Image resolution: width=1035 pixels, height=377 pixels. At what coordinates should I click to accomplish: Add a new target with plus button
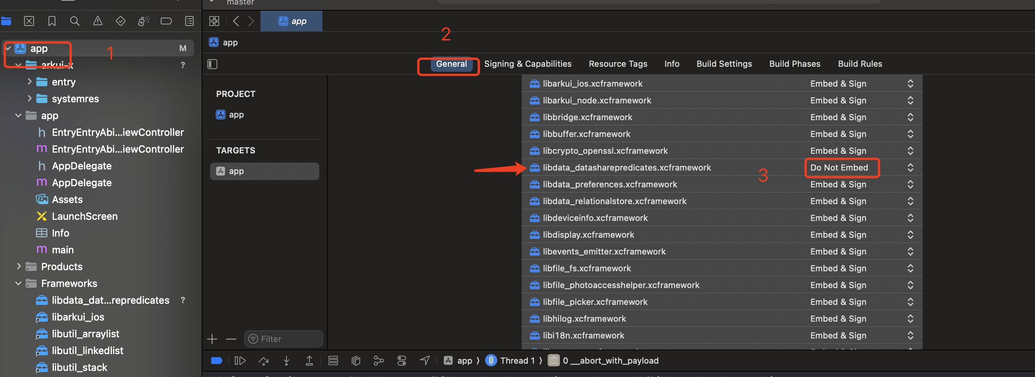212,339
